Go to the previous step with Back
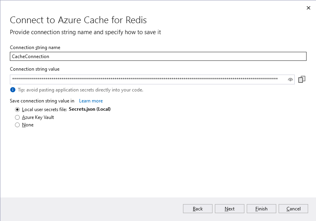316x221 pixels. (198, 209)
